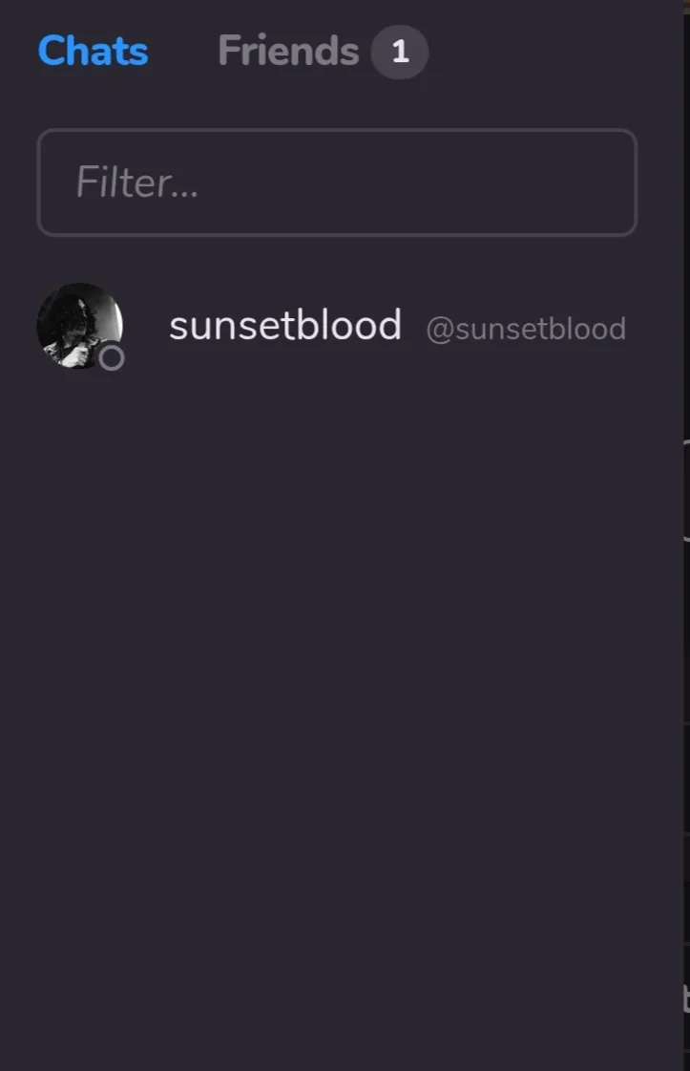Select the gray Friends heading
This screenshot has width=690, height=1071.
[287, 51]
